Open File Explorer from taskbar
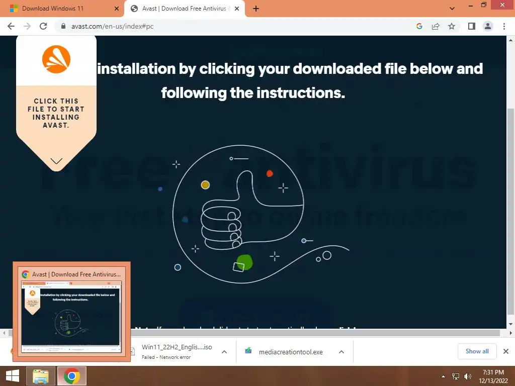 tap(40, 376)
